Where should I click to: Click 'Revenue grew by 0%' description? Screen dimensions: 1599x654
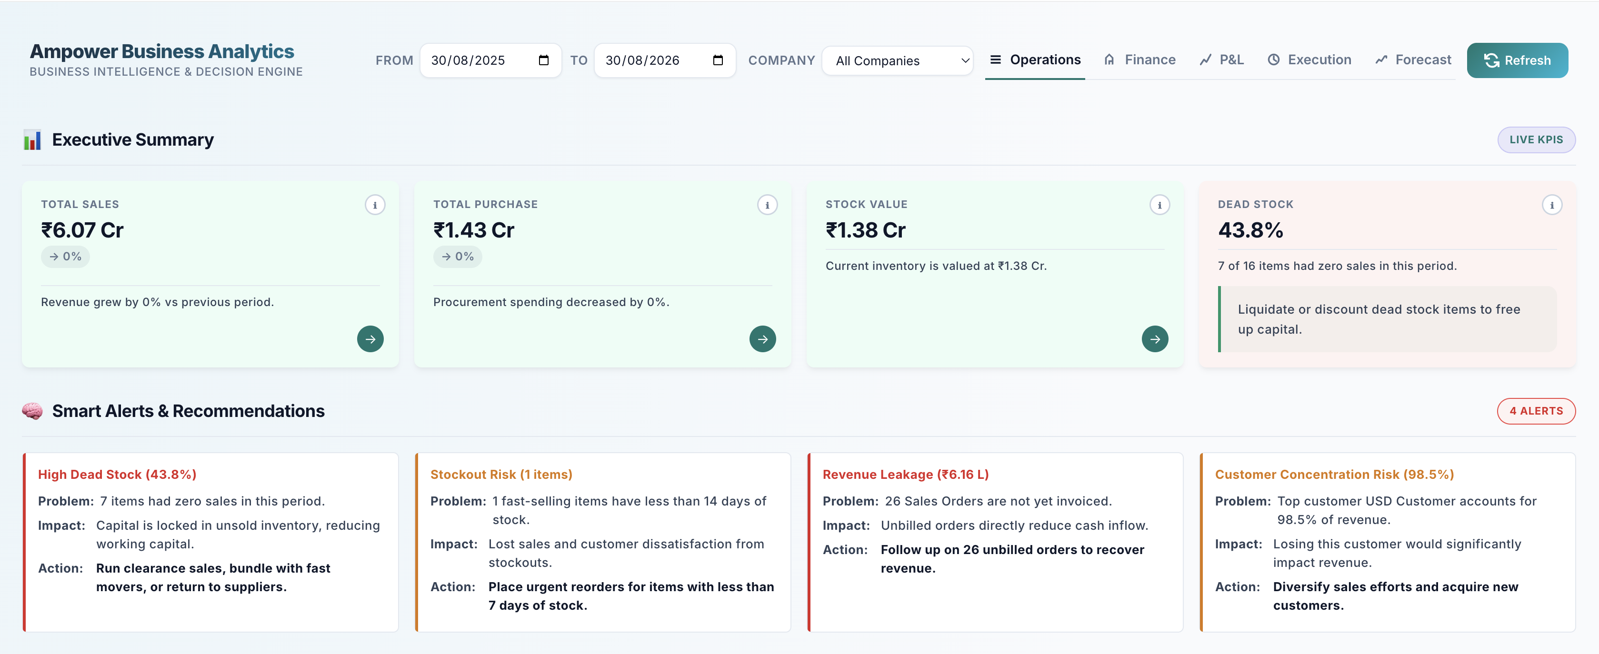[x=158, y=302]
